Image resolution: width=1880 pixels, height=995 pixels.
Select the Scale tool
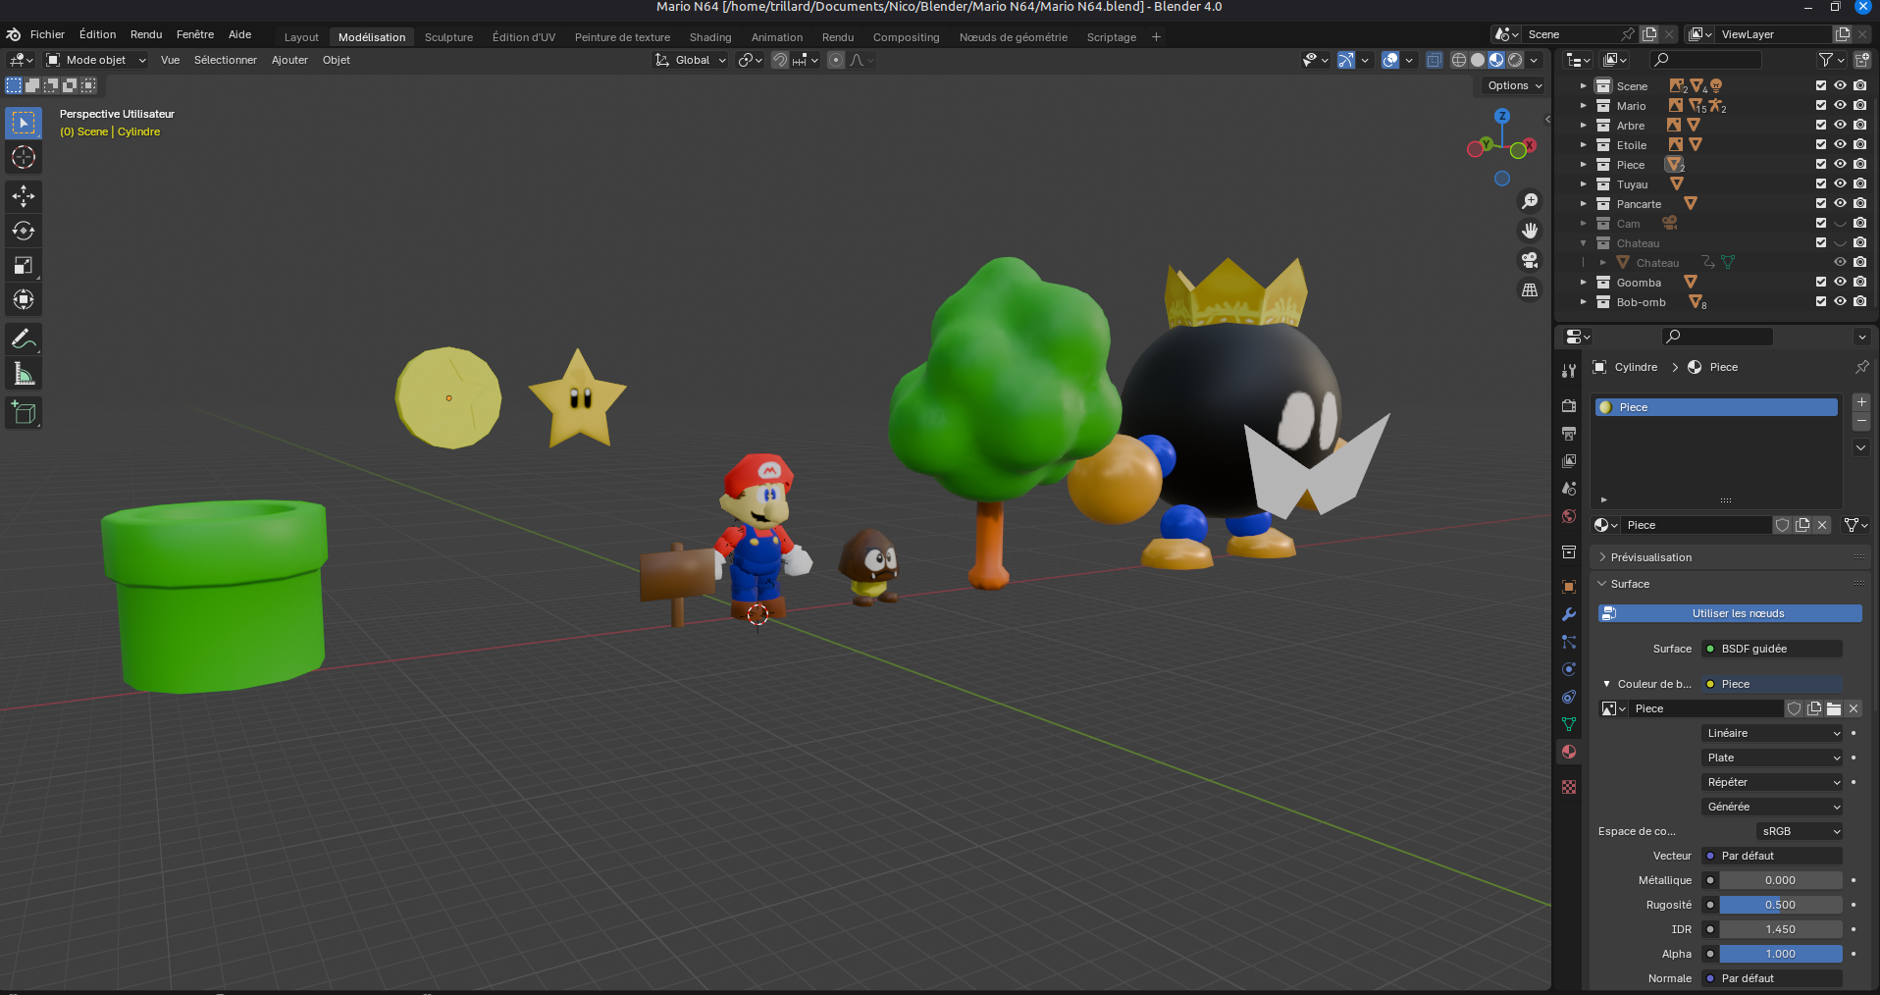click(x=24, y=265)
